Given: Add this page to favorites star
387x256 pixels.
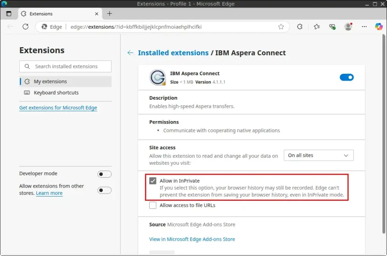Looking at the screenshot, I should tap(281, 27).
